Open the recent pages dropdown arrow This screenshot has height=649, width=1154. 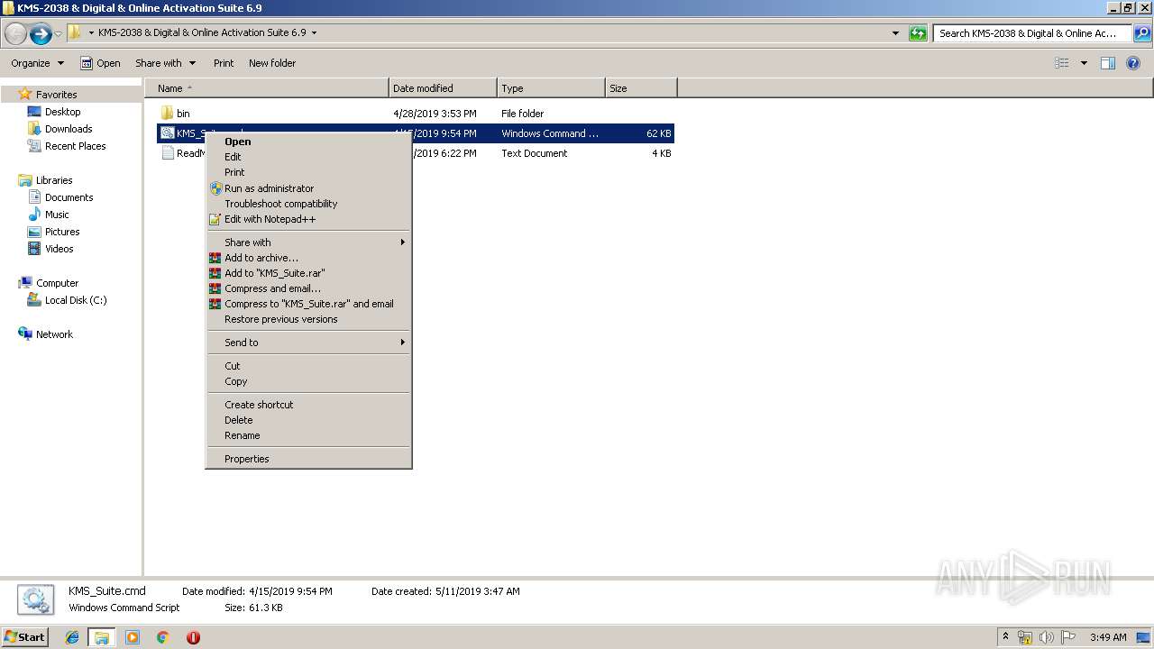[x=59, y=34]
